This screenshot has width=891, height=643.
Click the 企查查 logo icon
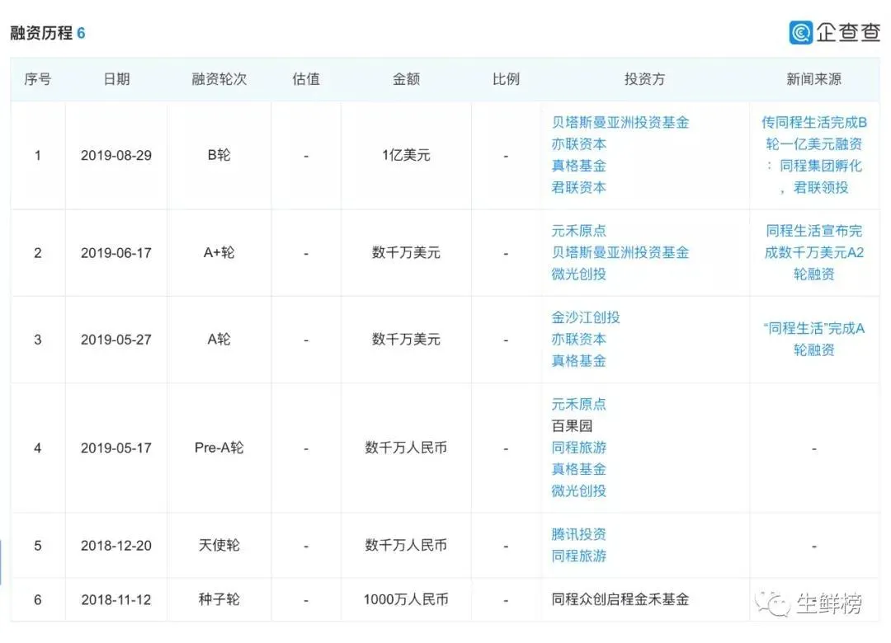(x=800, y=32)
